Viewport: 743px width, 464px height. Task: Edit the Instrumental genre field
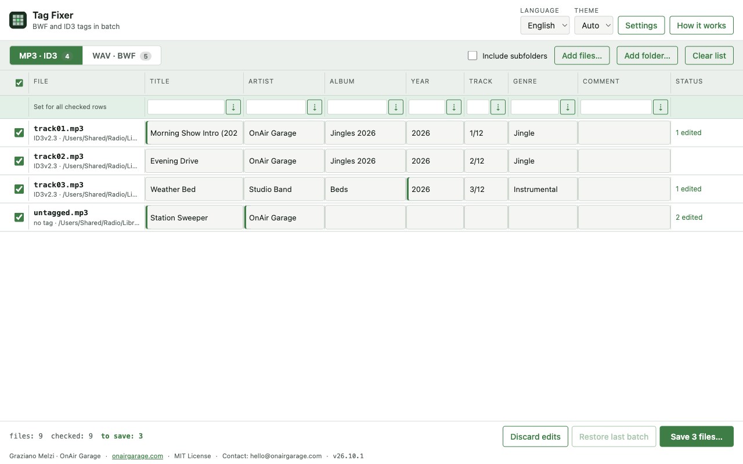tap(543, 189)
